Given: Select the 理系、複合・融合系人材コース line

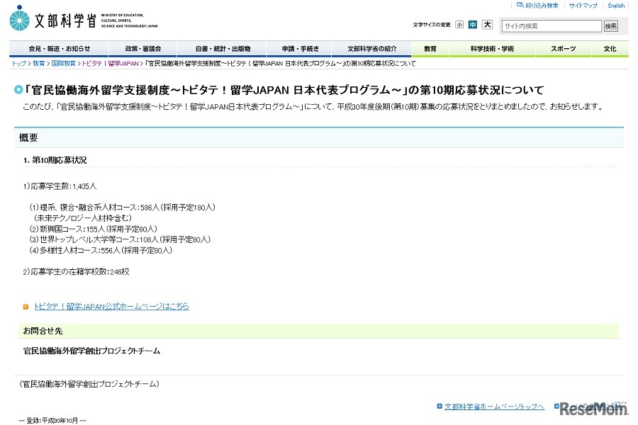Looking at the screenshot, I should coord(123,208).
